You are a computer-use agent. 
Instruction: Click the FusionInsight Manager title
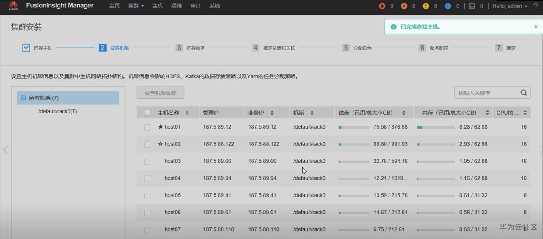60,6
